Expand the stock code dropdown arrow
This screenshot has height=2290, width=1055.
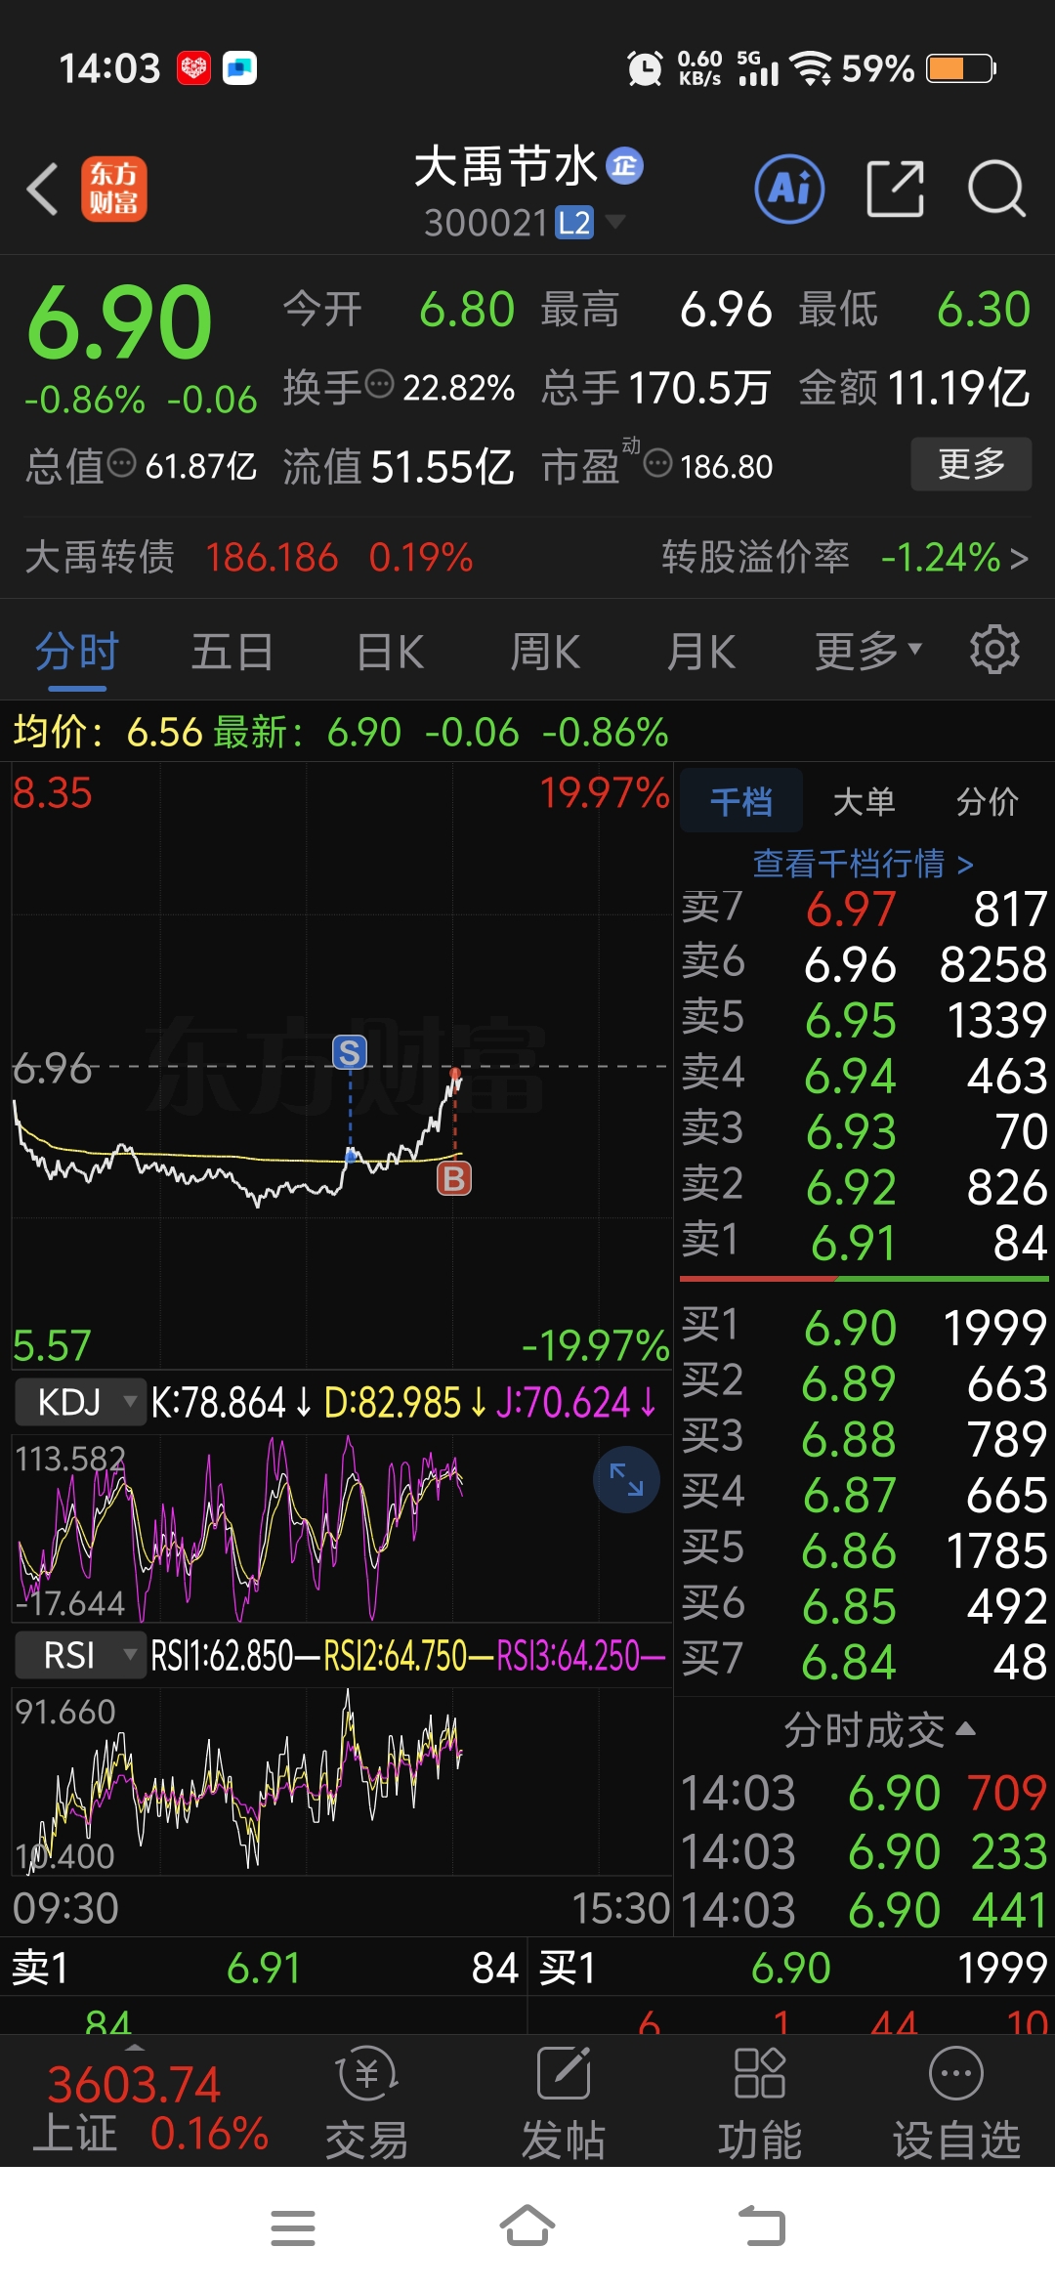[x=615, y=222]
